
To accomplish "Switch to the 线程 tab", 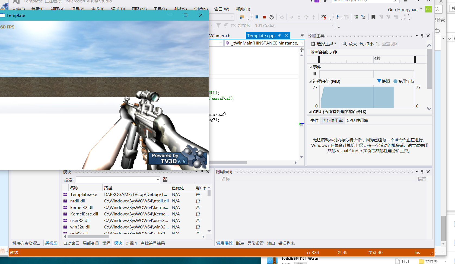I will coord(106,243).
